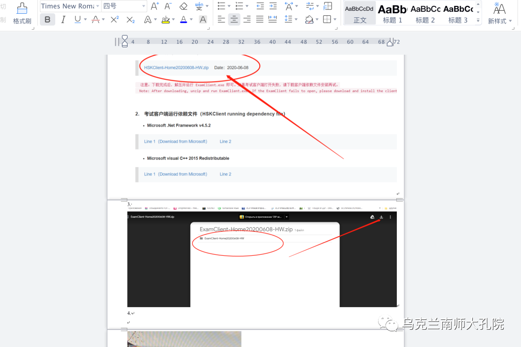The height and width of the screenshot is (347, 521).
Task: Open paragraph group dialog launcher
Action: 336,29
